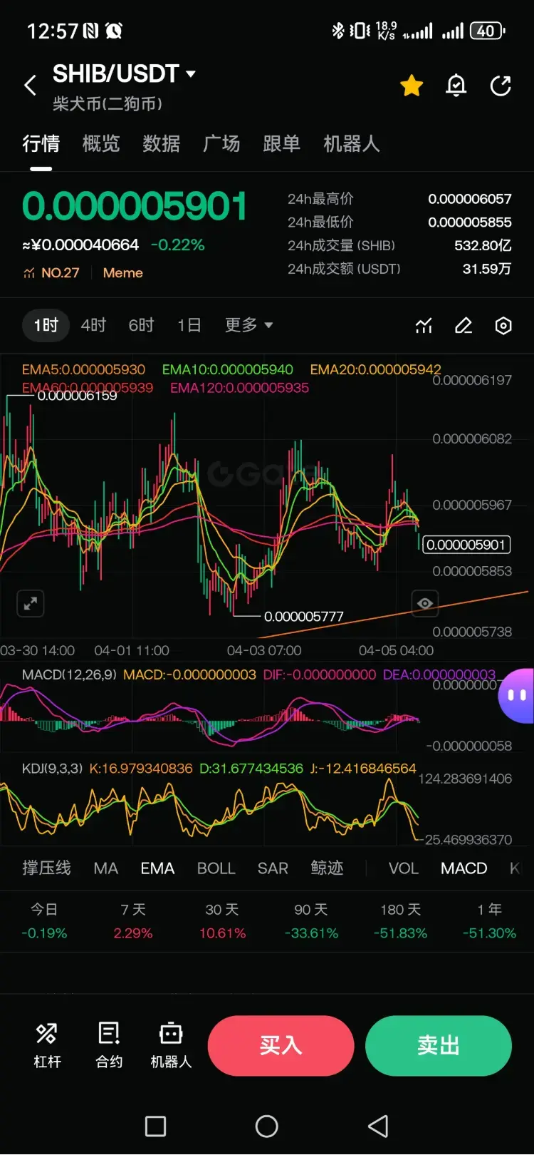This screenshot has height=1155, width=534.
Task: Expand chart to fullscreen
Action: coord(31,604)
